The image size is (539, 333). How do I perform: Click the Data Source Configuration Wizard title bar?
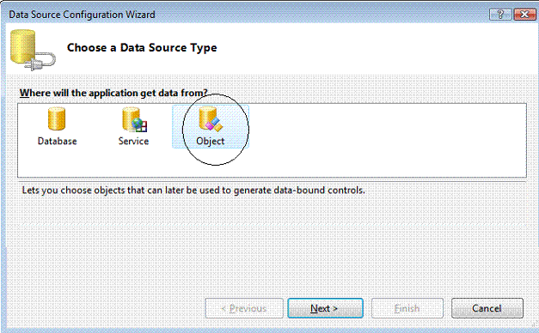click(x=241, y=15)
